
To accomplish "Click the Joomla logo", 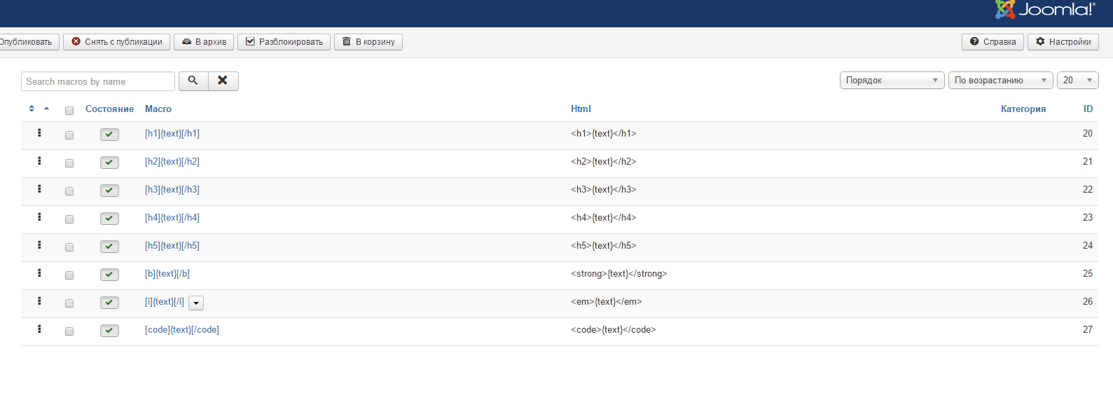I will [1045, 10].
